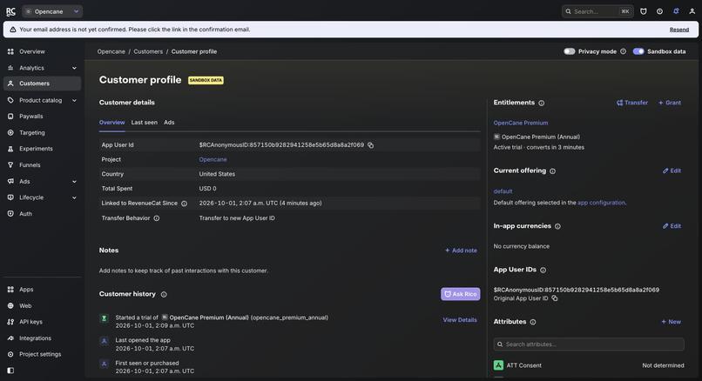
Task: Copy the Original App User ID
Action: [555, 298]
